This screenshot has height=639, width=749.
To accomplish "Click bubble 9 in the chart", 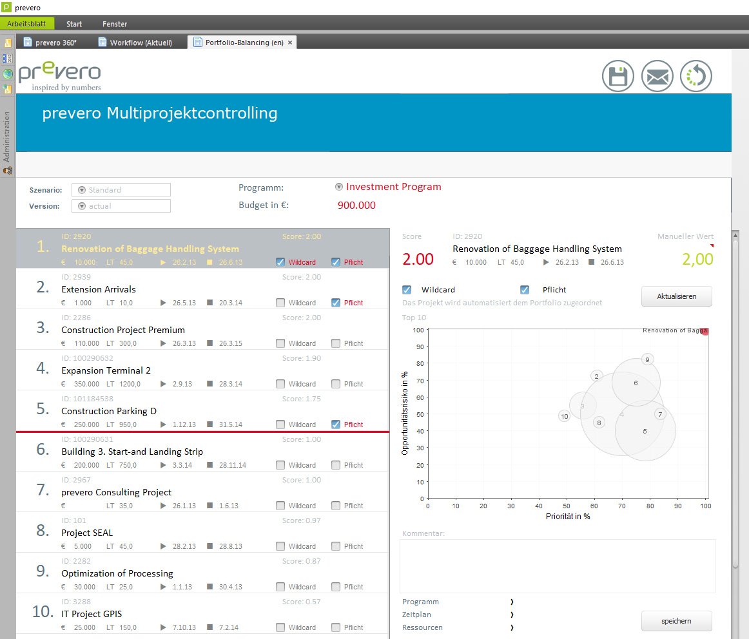I will (647, 360).
